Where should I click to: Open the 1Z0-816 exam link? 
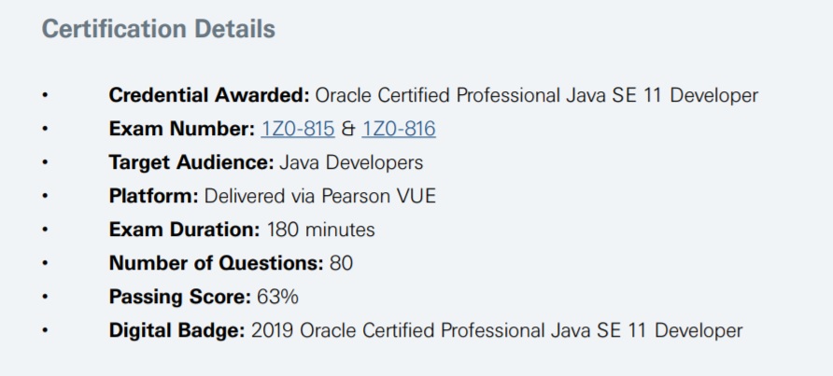pos(399,129)
